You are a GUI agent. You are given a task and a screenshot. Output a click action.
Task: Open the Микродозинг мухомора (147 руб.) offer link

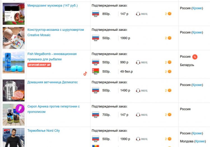click(x=53, y=6)
